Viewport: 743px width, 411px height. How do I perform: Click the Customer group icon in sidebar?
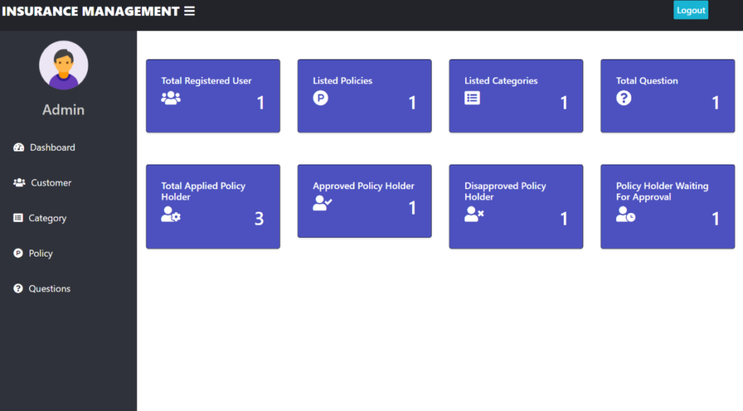(19, 182)
